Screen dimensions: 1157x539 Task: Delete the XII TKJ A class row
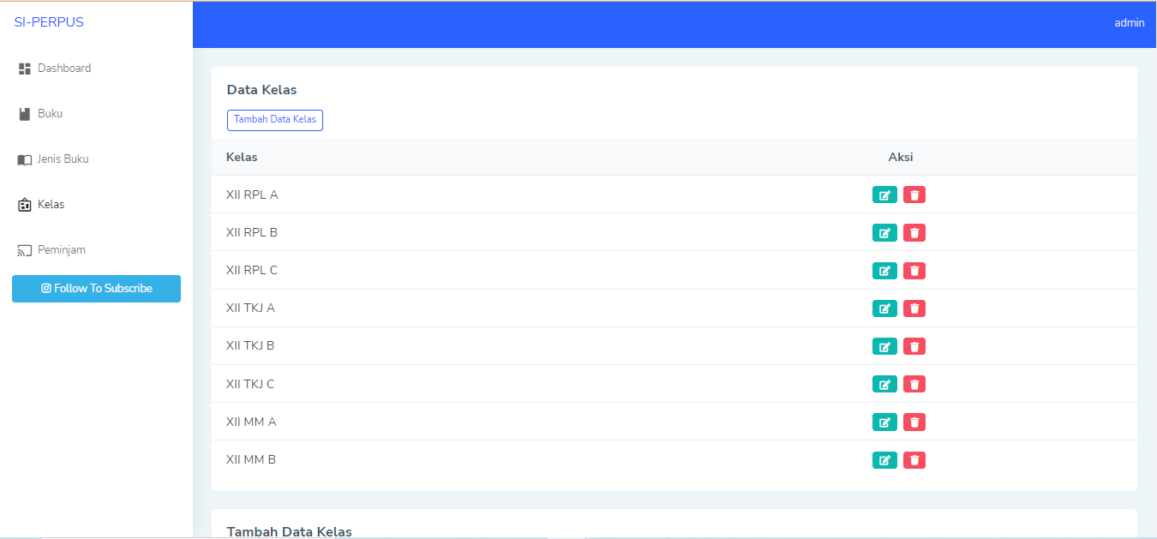pyautogui.click(x=914, y=308)
